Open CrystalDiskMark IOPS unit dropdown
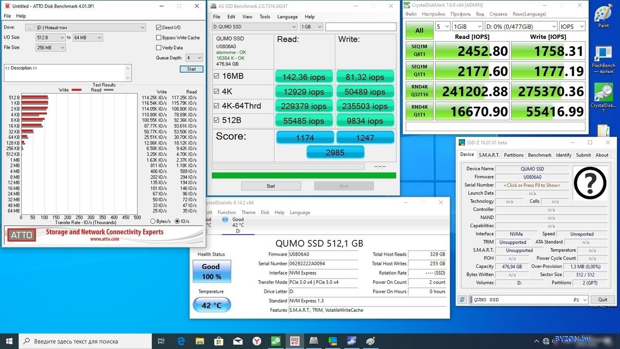The height and width of the screenshot is (349, 620). tap(572, 27)
